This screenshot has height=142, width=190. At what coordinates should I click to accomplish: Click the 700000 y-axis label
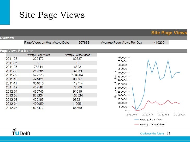click(122, 57)
